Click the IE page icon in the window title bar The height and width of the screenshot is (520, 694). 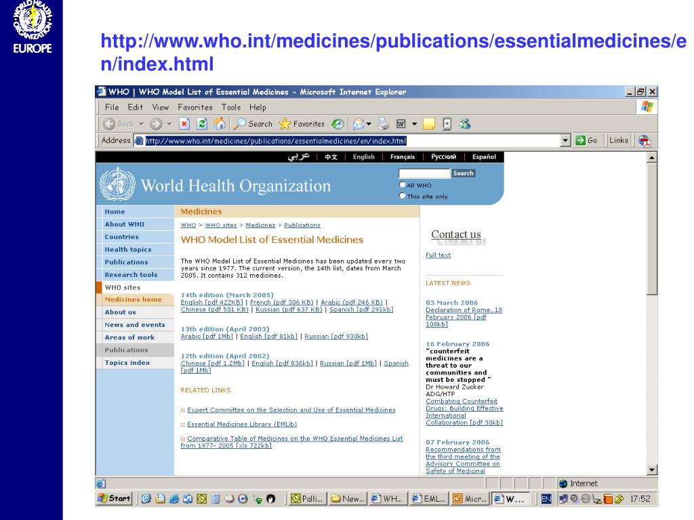tap(102, 91)
